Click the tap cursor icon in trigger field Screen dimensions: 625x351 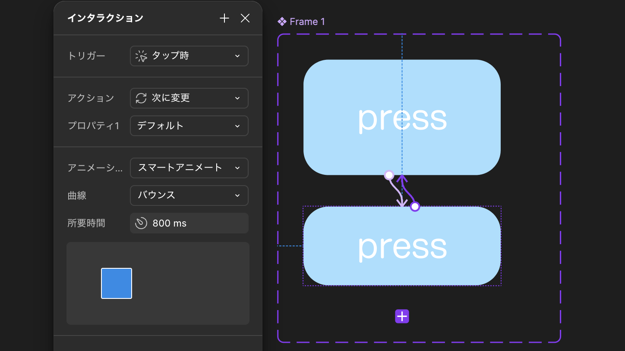click(x=141, y=56)
